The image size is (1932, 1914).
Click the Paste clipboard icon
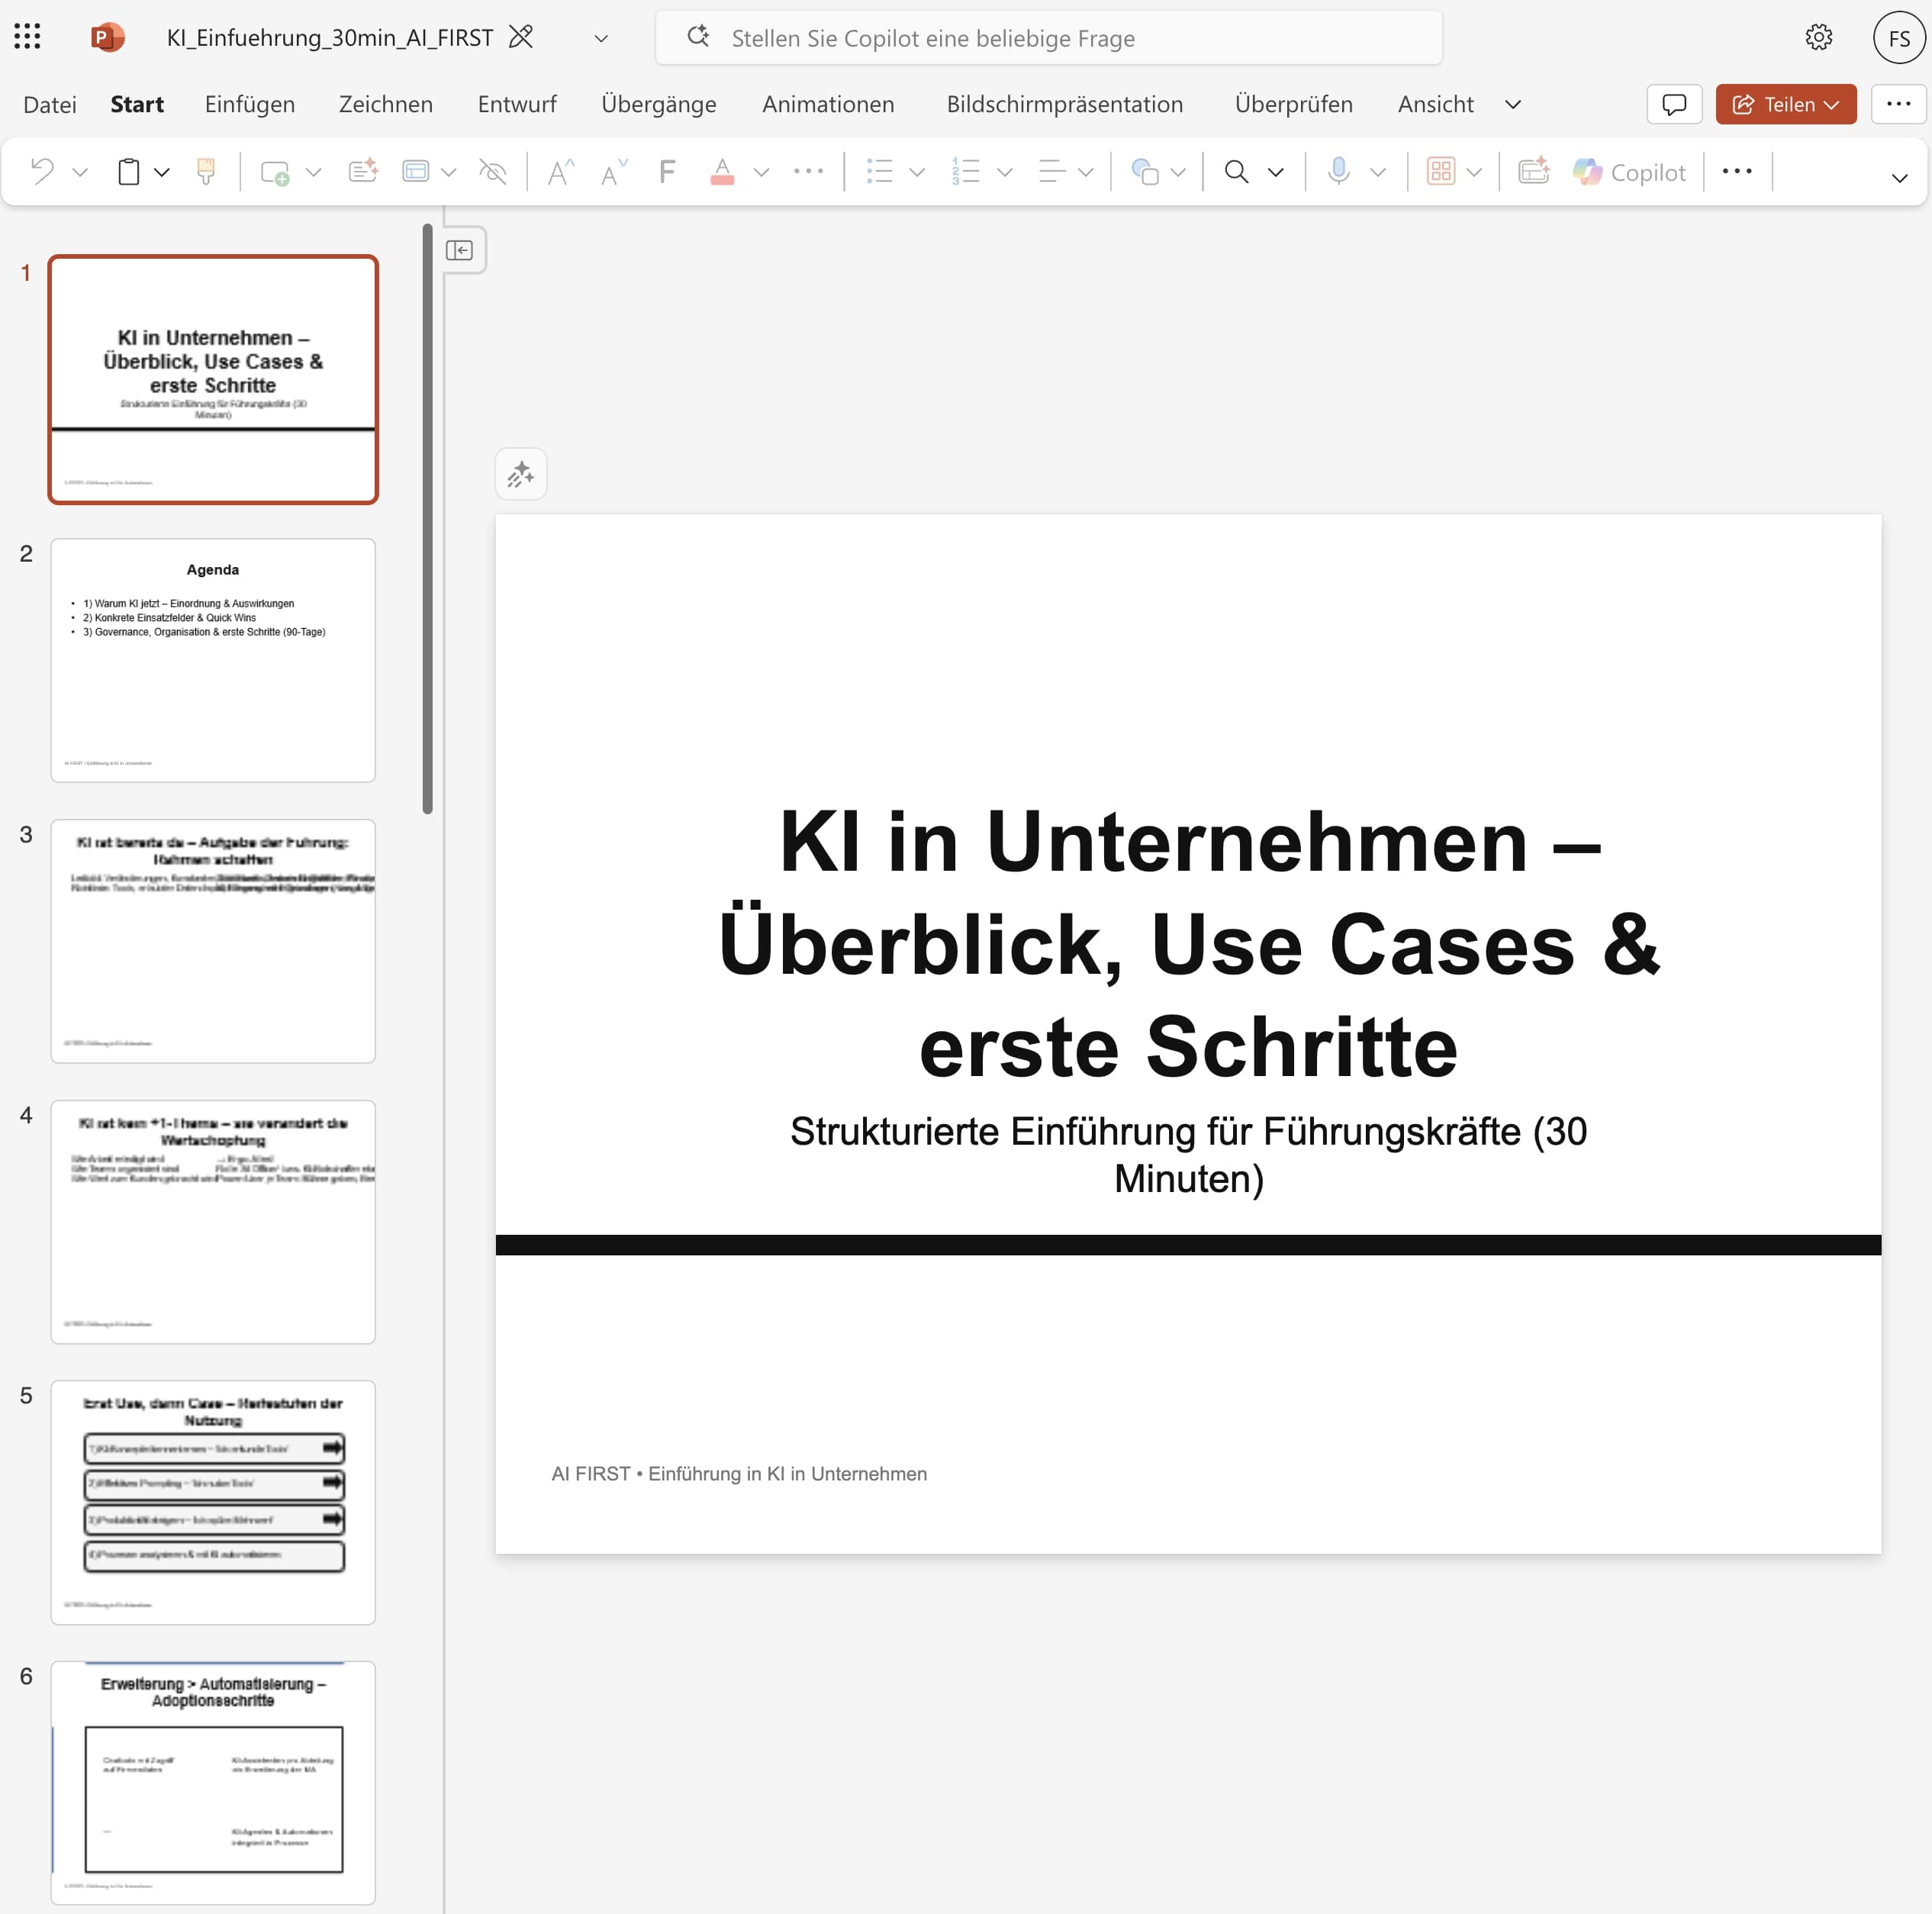coord(129,172)
